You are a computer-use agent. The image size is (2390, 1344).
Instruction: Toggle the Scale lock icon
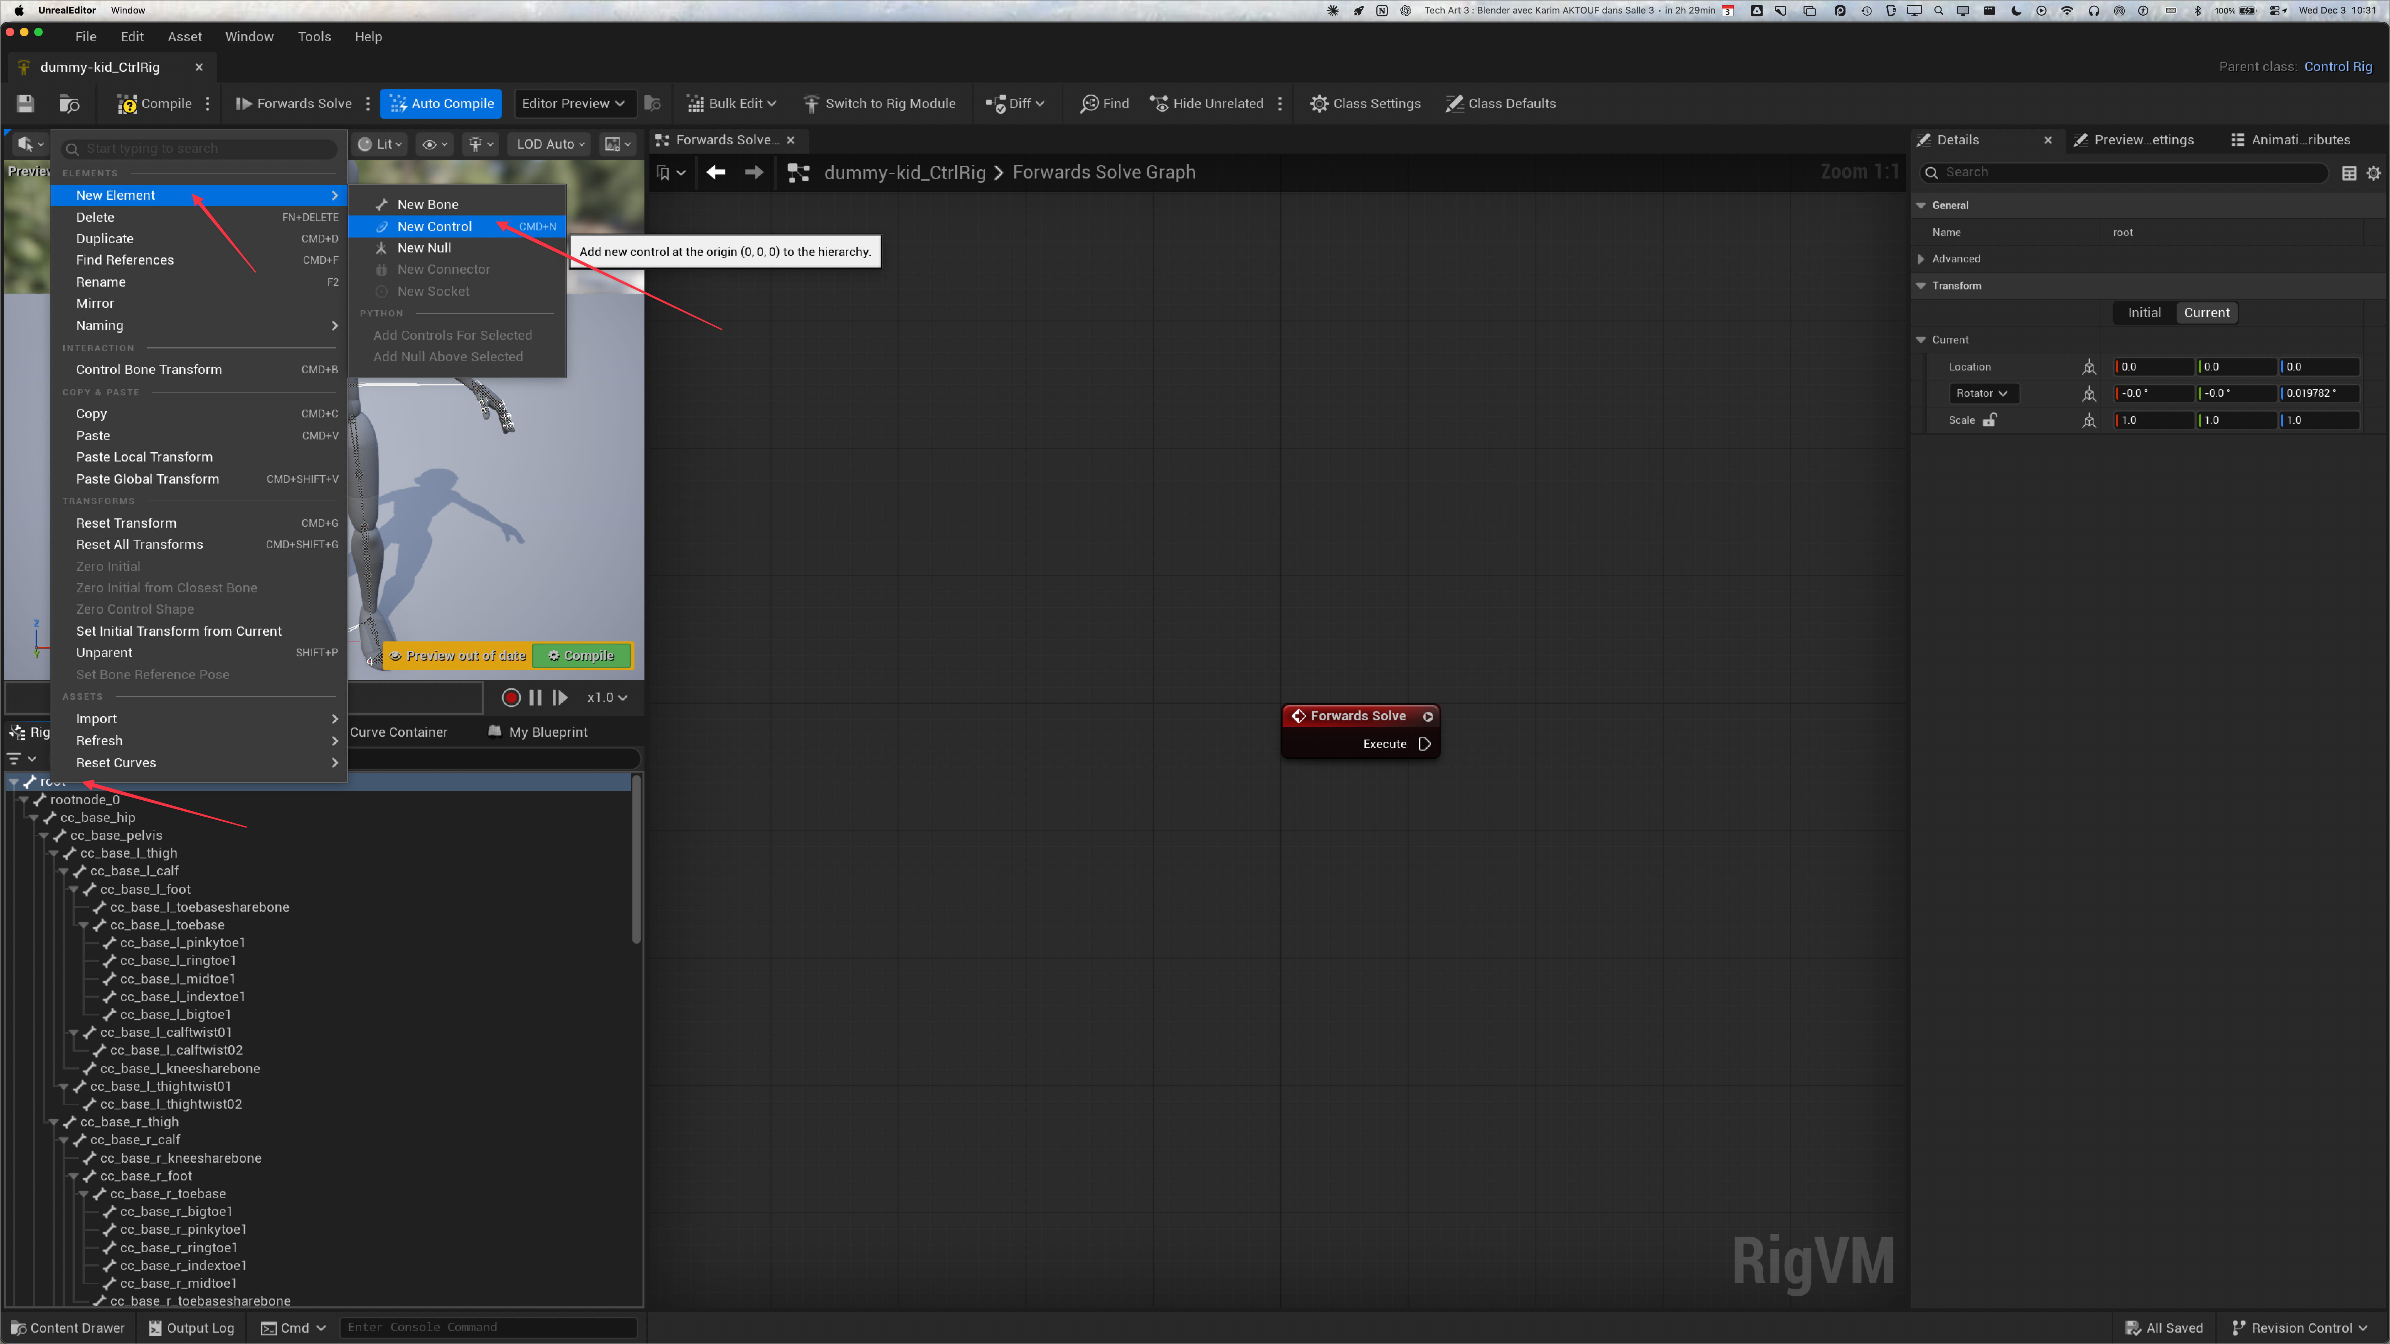click(1989, 420)
